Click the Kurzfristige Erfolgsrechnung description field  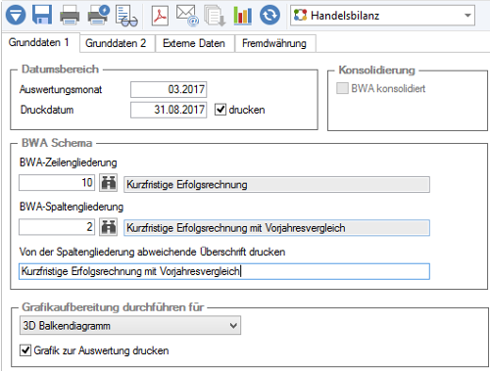[x=276, y=185]
